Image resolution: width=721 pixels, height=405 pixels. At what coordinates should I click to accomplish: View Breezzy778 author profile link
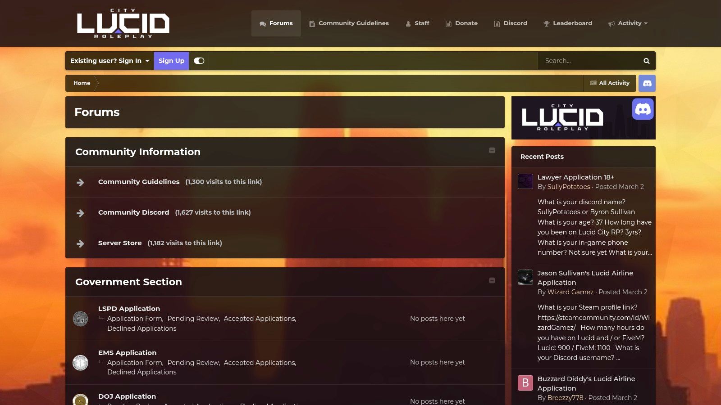click(565, 398)
